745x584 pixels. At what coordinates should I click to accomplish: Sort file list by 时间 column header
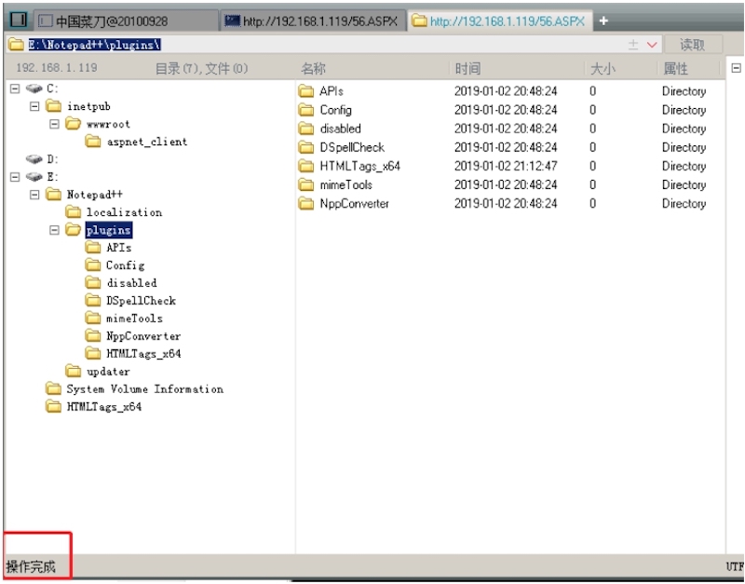click(467, 69)
